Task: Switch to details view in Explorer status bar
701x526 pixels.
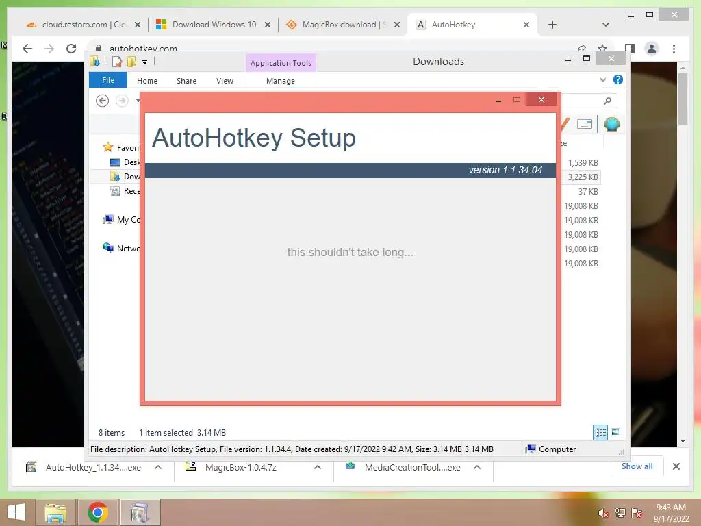Action: (x=600, y=432)
